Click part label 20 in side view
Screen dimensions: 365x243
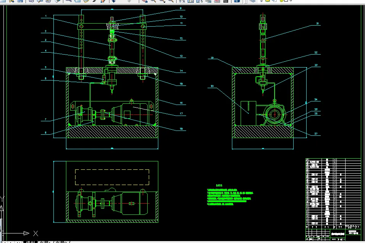(x=212, y=86)
